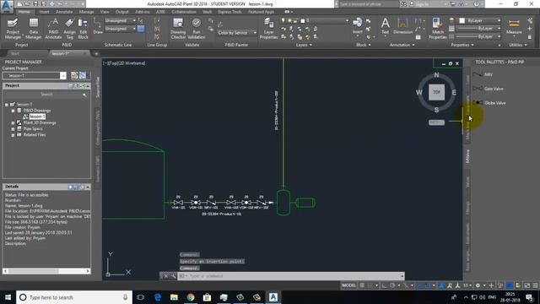Open the Valves tab on tool palette
The height and width of the screenshot is (304, 540).
467,182
